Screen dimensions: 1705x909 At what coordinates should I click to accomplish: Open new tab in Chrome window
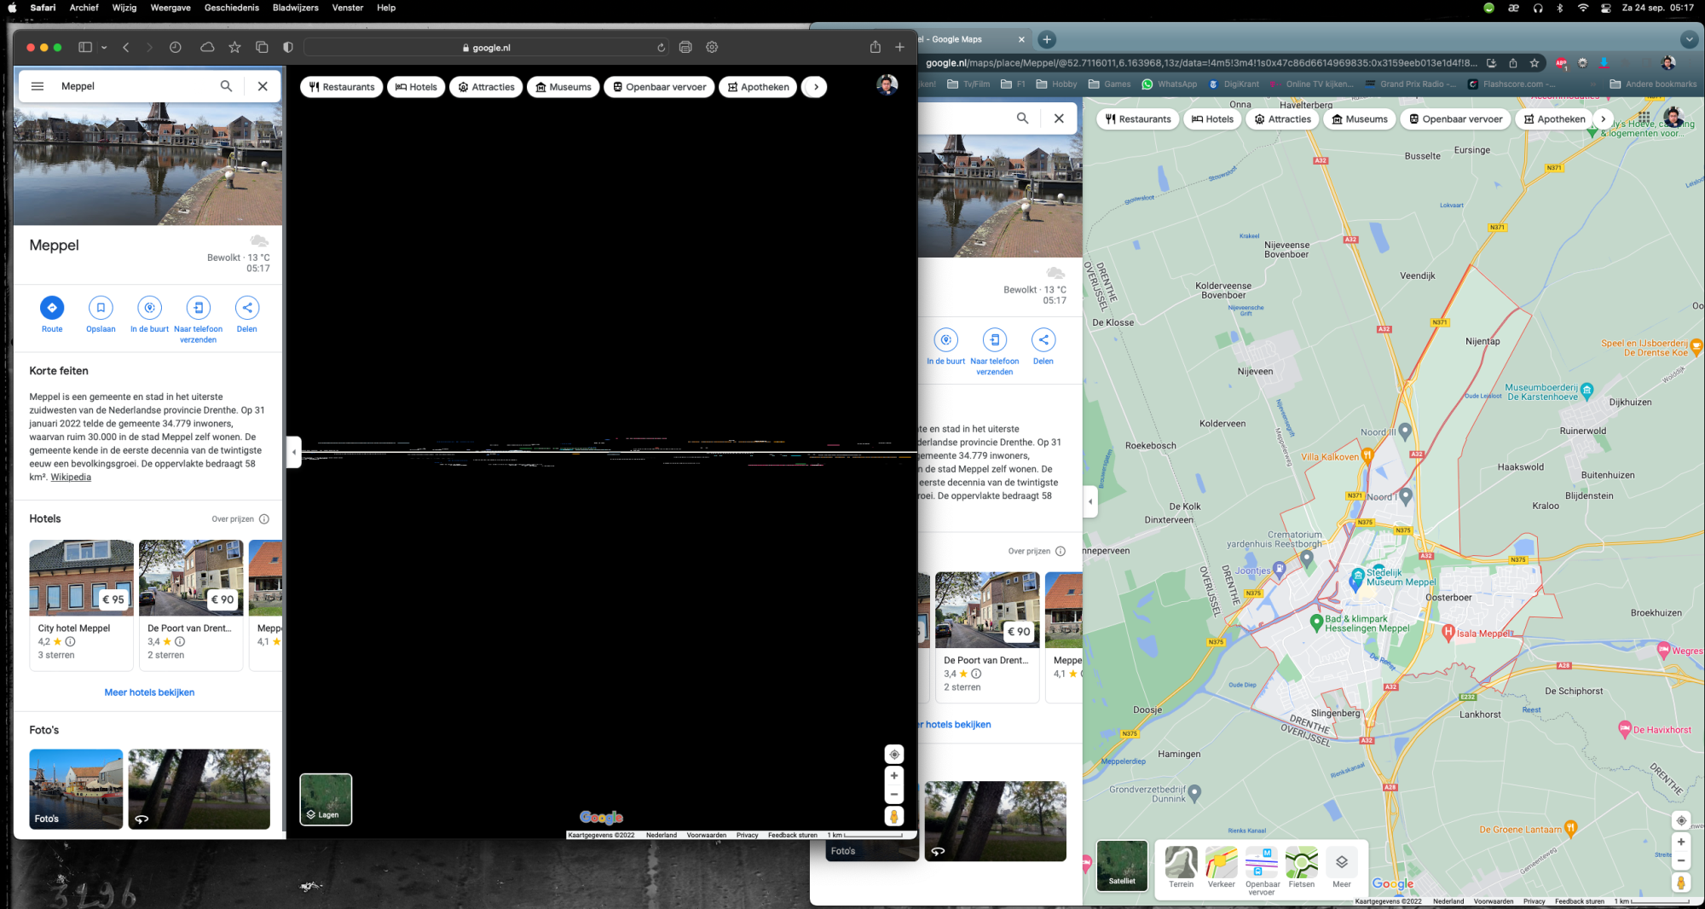click(x=1047, y=39)
